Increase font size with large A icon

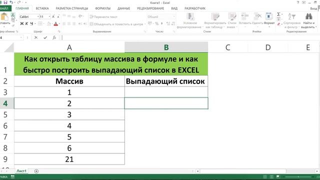coord(53,16)
